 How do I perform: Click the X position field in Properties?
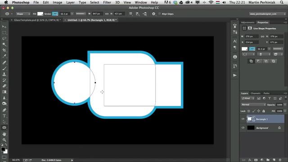pos(252,42)
